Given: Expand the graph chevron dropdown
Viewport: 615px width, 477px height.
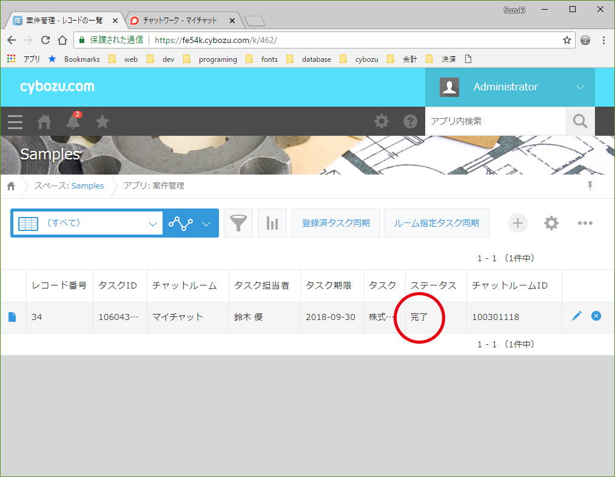Looking at the screenshot, I should pos(206,224).
